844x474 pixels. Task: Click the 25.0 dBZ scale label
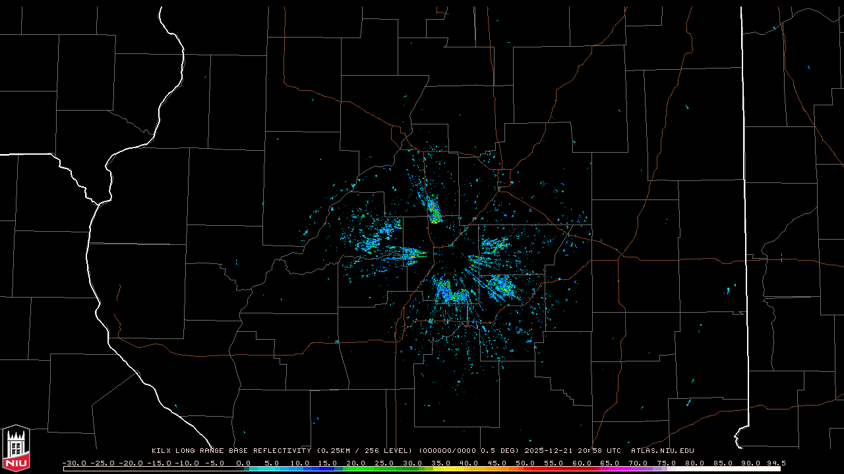coord(384,463)
